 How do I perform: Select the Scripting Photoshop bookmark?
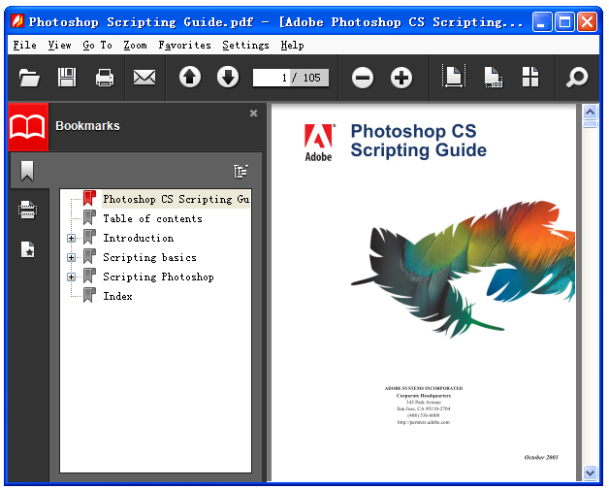[158, 277]
